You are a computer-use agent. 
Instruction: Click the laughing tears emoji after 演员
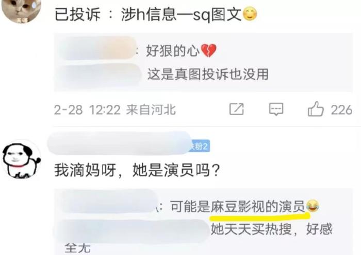coord(313,206)
